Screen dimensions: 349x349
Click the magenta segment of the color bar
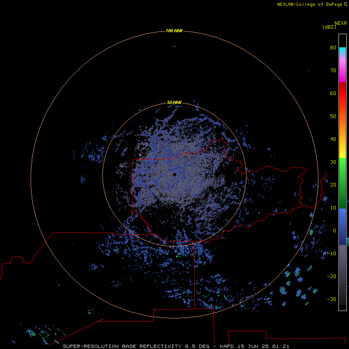coord(342,71)
